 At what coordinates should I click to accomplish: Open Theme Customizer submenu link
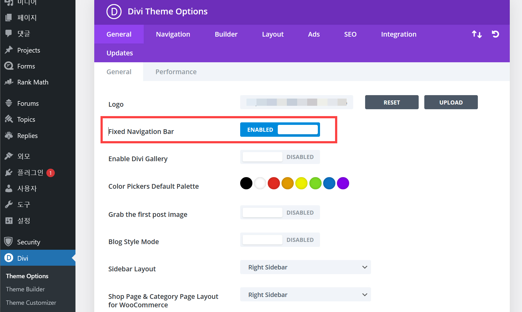(x=31, y=303)
